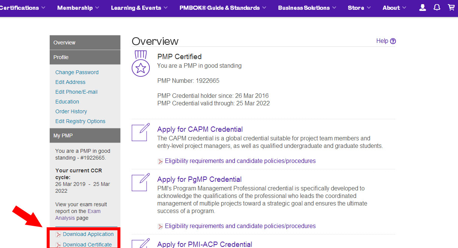This screenshot has height=248, width=458.
Task: Click the PgMP application pencil icon
Action: pyautogui.click(x=141, y=182)
